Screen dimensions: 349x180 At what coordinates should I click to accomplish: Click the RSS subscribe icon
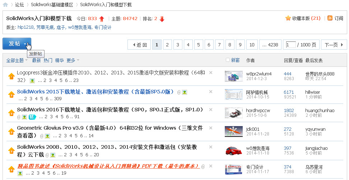[x=330, y=18]
